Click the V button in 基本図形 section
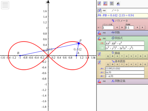Image resolution: width=148 pixels, height=111 pixels. pos(131,64)
